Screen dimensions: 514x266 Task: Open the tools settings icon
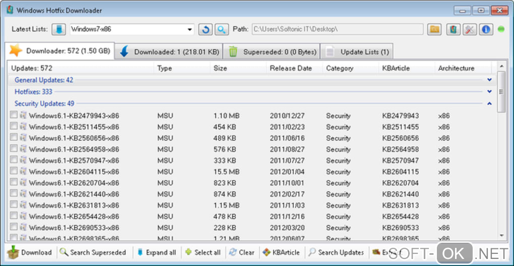(470, 30)
